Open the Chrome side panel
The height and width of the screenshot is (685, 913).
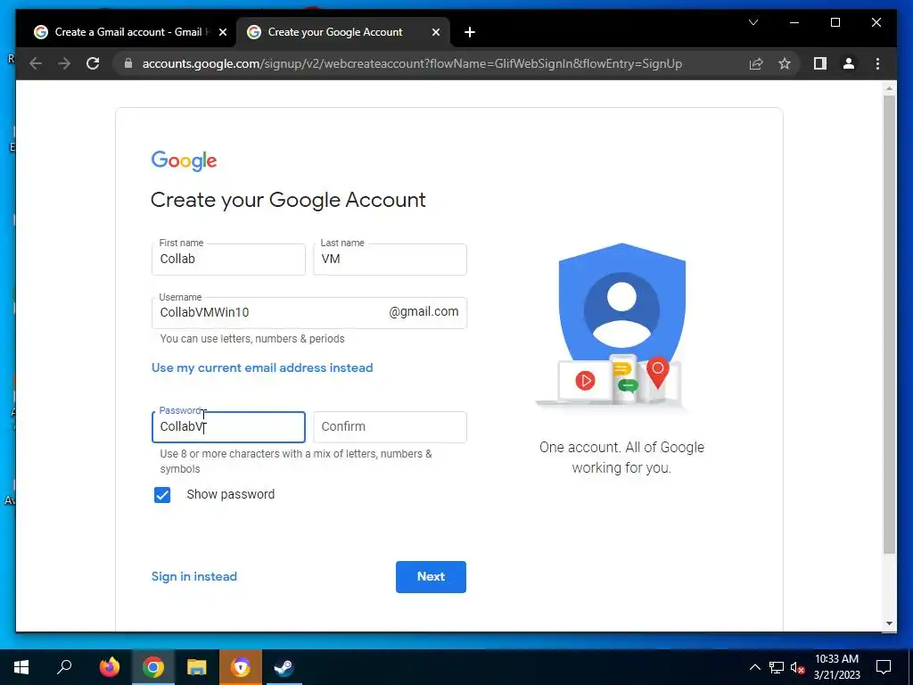pos(820,63)
